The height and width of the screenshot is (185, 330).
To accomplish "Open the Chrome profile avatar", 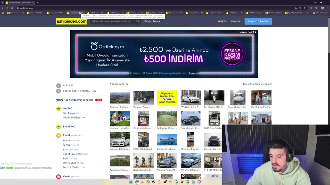I will [x=322, y=8].
